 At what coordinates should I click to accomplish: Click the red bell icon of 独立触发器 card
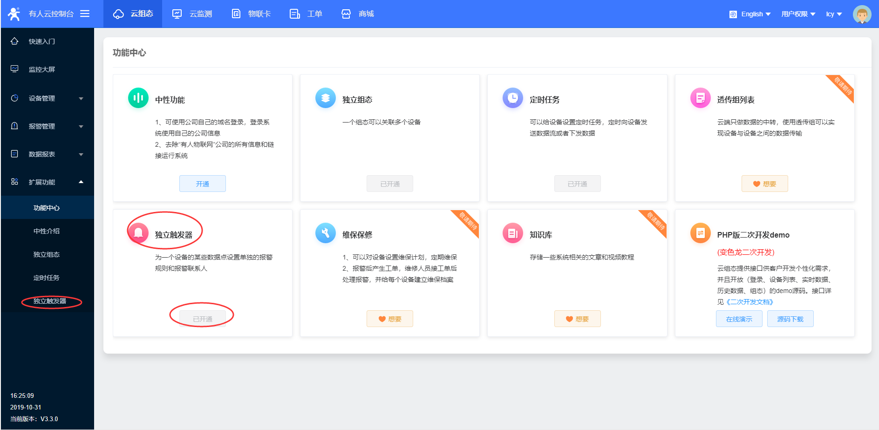pos(138,233)
